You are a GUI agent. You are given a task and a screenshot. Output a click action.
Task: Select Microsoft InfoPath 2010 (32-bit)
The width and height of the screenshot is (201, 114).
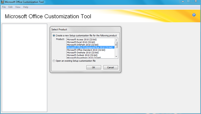(x=82, y=45)
